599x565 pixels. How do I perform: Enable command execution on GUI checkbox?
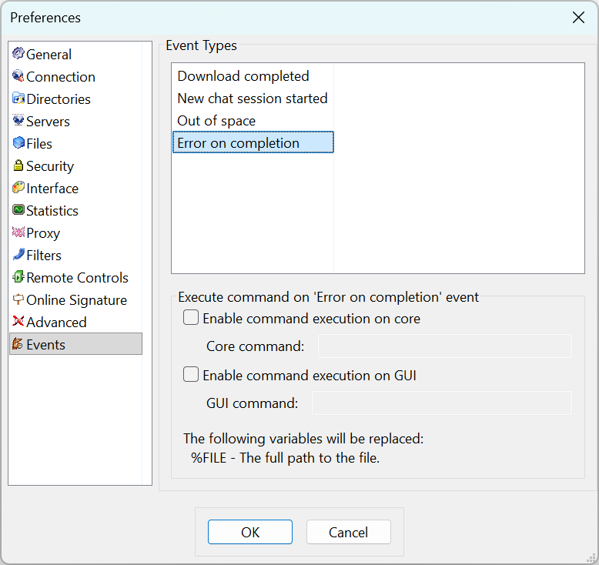click(191, 374)
